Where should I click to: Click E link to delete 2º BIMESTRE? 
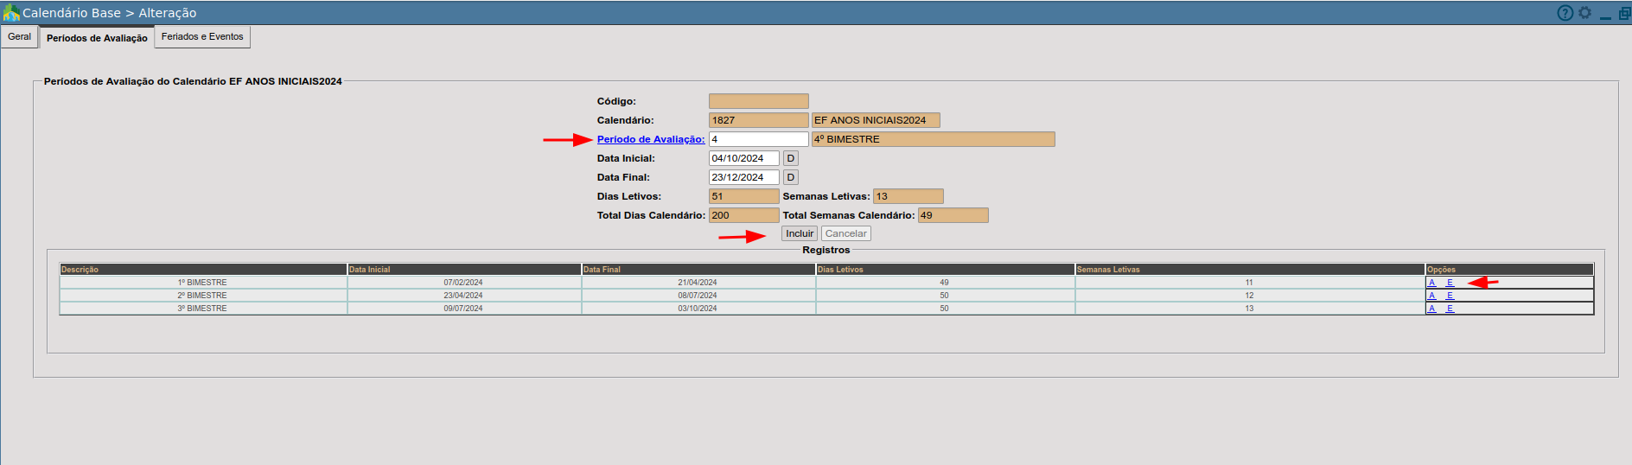coord(1450,296)
